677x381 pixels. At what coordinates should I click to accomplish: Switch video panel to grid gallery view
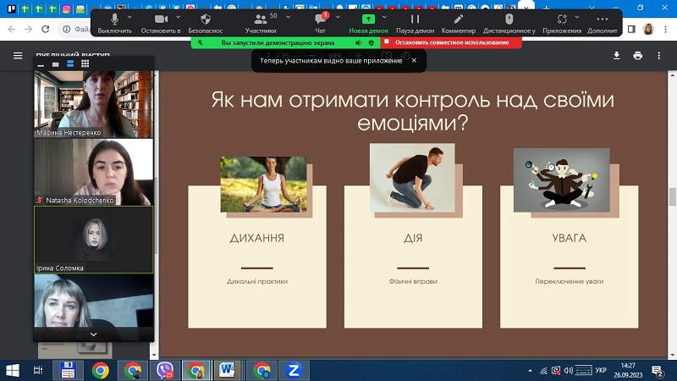(85, 64)
